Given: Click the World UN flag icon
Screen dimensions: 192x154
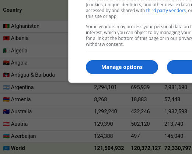Looking at the screenshot, I should (x=6, y=148).
